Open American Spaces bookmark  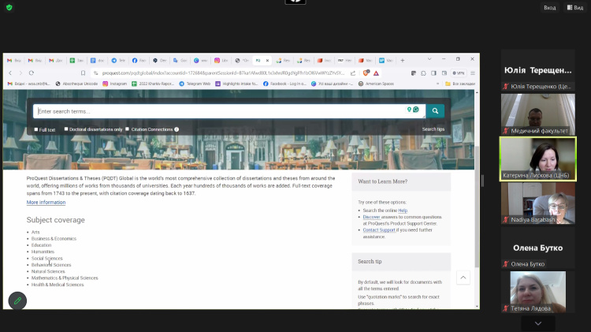pyautogui.click(x=376, y=84)
